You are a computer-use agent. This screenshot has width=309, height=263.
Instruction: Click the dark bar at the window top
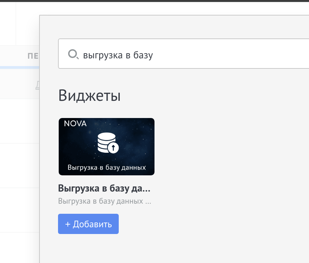click(154, 1)
